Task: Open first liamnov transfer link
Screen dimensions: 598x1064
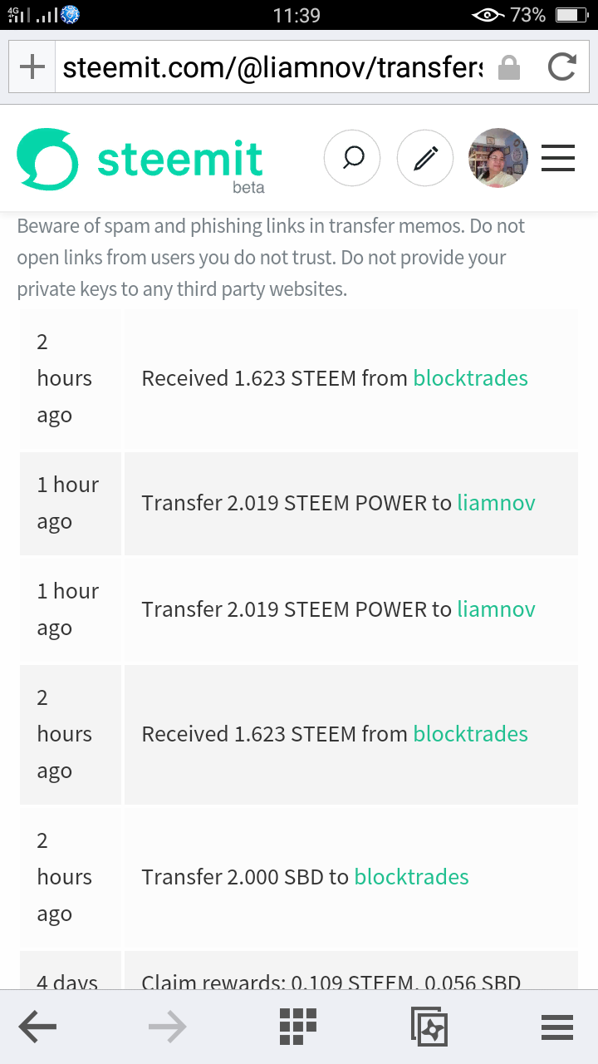Action: coord(496,503)
